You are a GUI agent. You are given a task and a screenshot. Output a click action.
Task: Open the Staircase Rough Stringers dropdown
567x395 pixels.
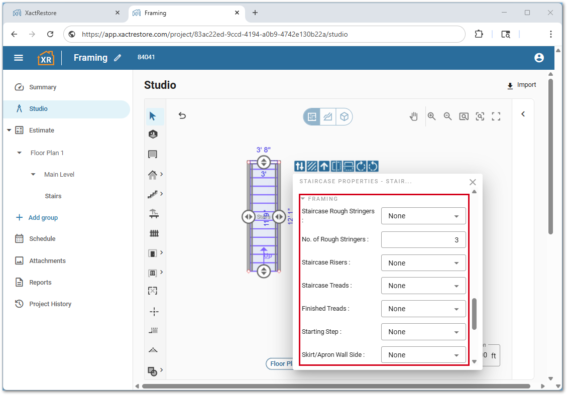coord(423,216)
